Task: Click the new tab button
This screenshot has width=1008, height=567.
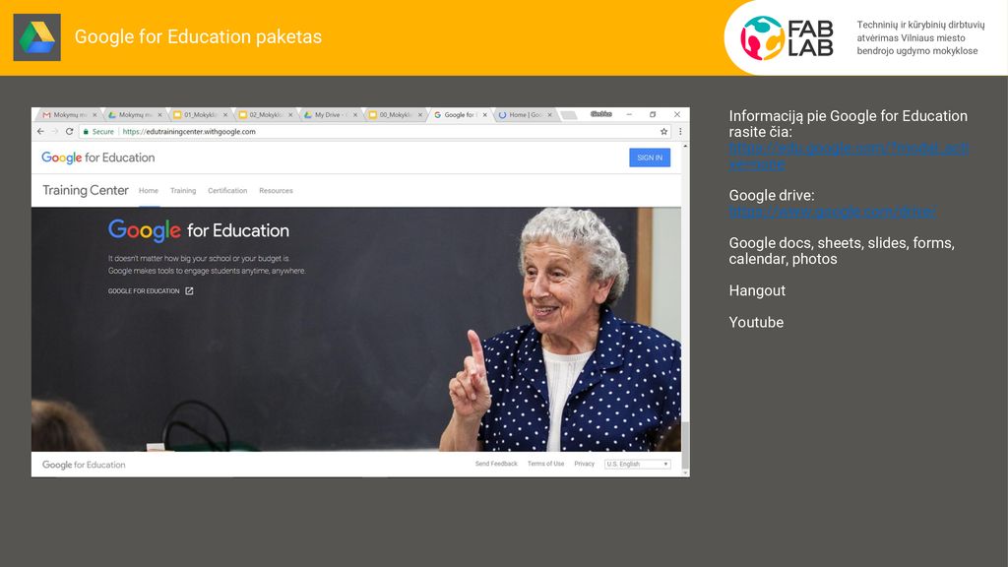Action: pyautogui.click(x=568, y=115)
